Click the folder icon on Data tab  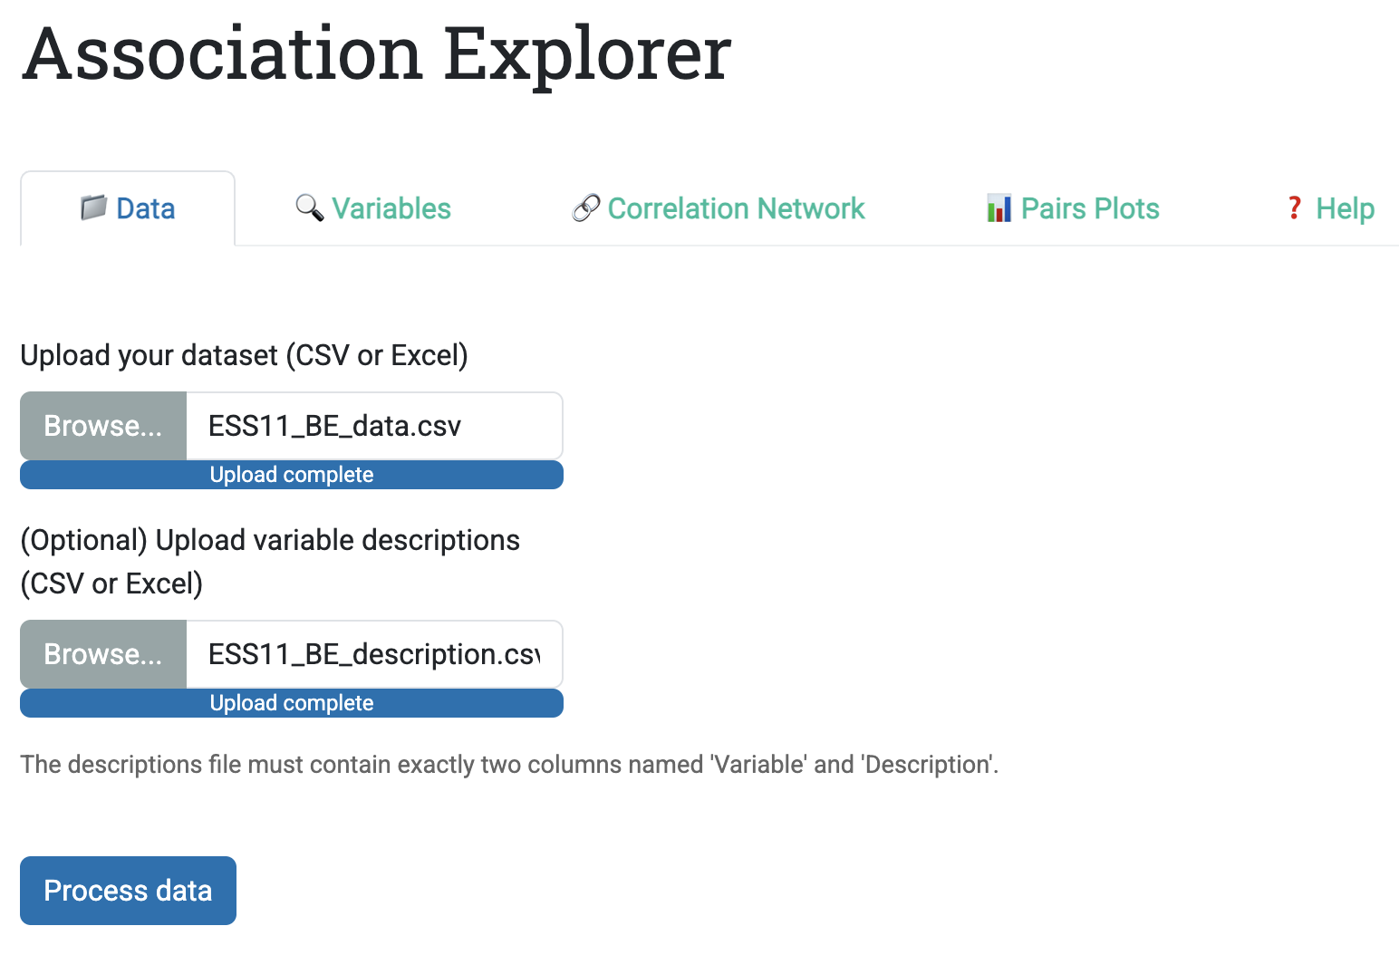point(93,208)
